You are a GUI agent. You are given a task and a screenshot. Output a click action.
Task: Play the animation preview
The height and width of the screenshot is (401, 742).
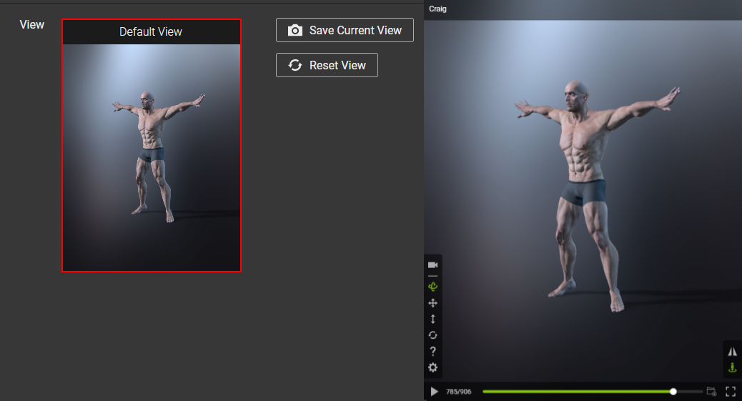(x=434, y=392)
